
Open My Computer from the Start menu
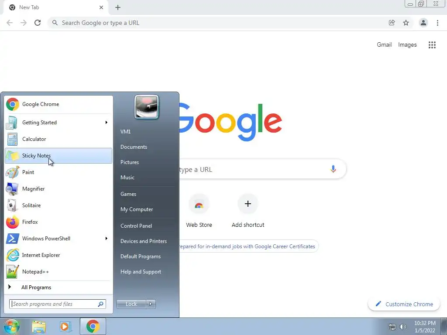tap(137, 209)
